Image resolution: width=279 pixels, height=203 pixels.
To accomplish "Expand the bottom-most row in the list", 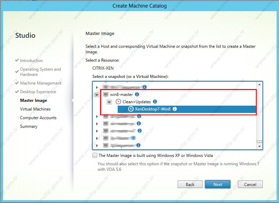I will pos(97,145).
